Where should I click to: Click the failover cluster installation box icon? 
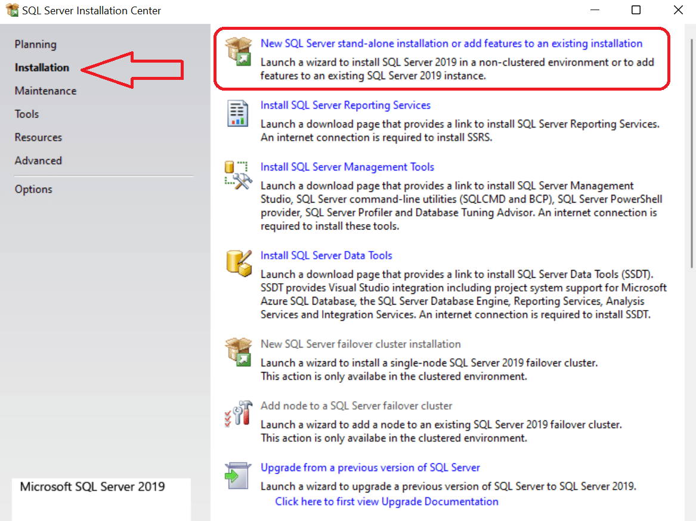[x=239, y=352]
